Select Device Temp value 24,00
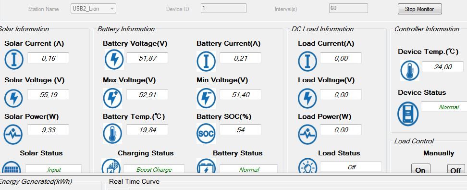Screen dimensions: 467x190 tap(442, 66)
